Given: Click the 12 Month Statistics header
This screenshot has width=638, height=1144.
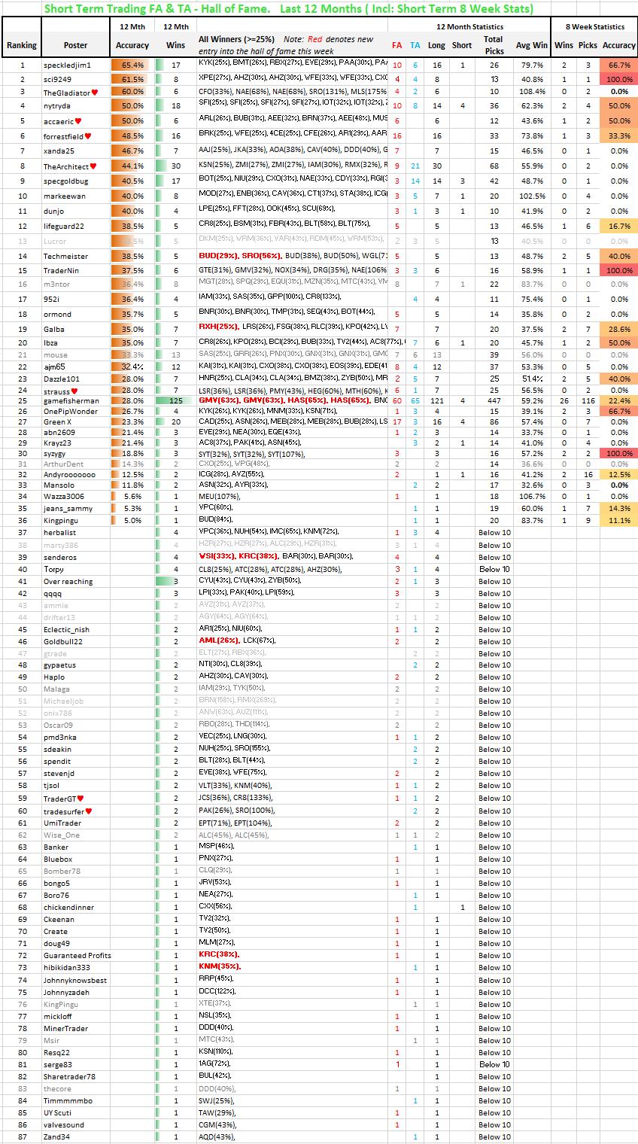Looking at the screenshot, I should (470, 26).
